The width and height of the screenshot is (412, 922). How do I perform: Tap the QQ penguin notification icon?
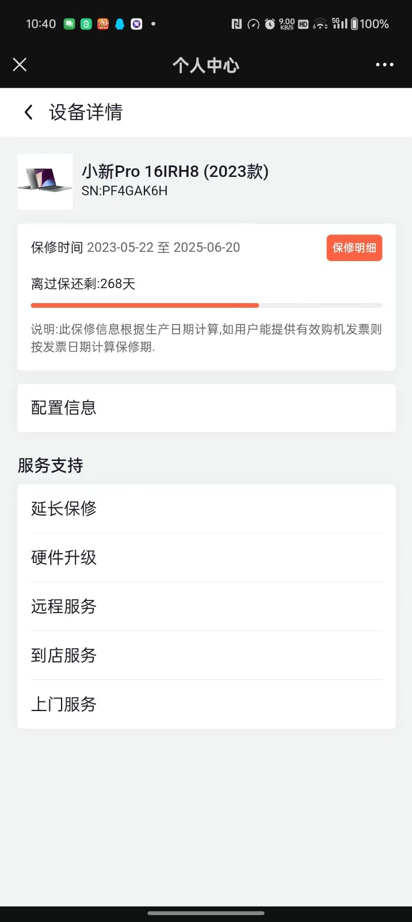pos(120,24)
